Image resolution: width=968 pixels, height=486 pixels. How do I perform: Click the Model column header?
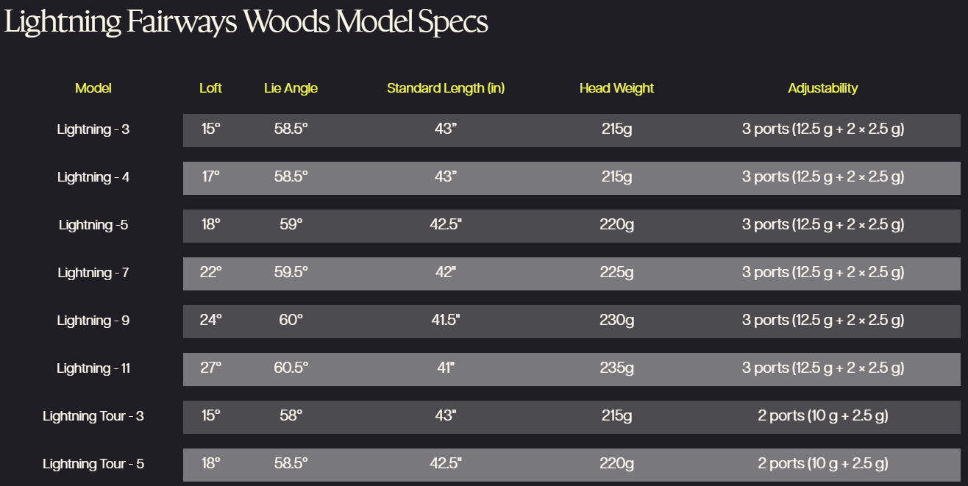tap(93, 88)
